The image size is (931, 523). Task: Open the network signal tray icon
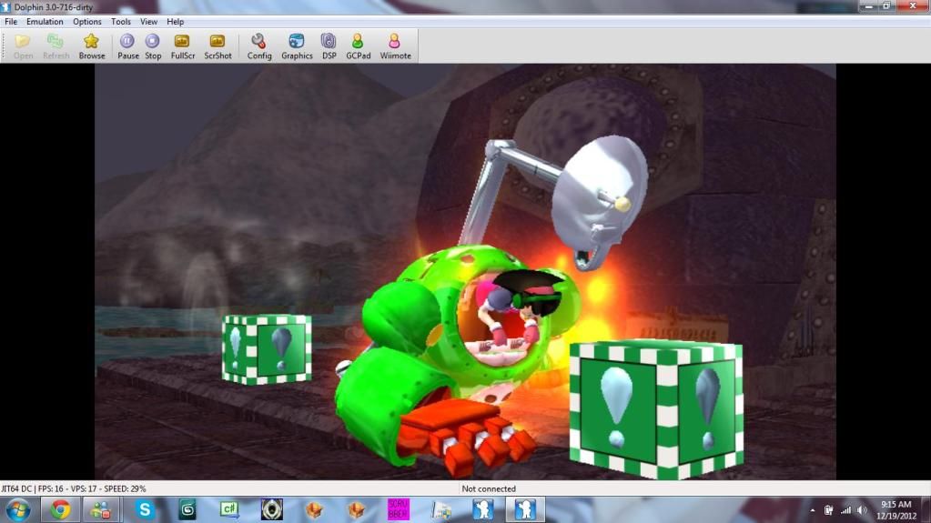[x=845, y=510]
